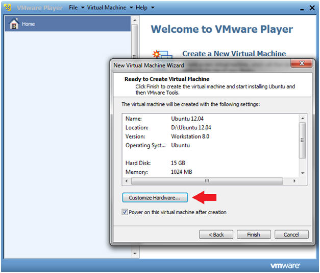The image size is (320, 273).
Task: Expand the Help menu dropdown arrow
Action: point(153,8)
